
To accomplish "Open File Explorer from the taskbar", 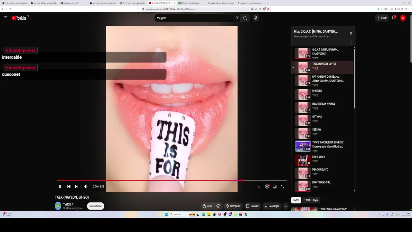I will tap(209, 215).
